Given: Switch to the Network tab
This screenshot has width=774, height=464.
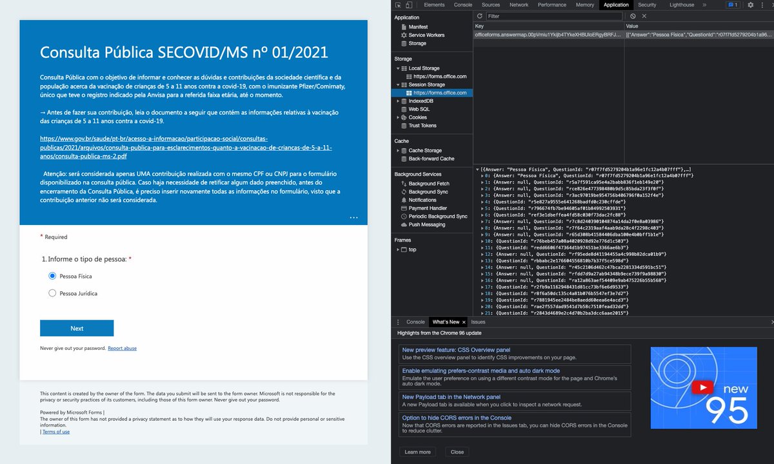Looking at the screenshot, I should pos(519,5).
